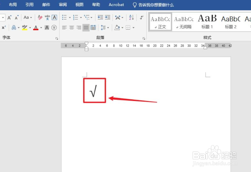Open line and paragraph spacing menu

tap(105, 28)
